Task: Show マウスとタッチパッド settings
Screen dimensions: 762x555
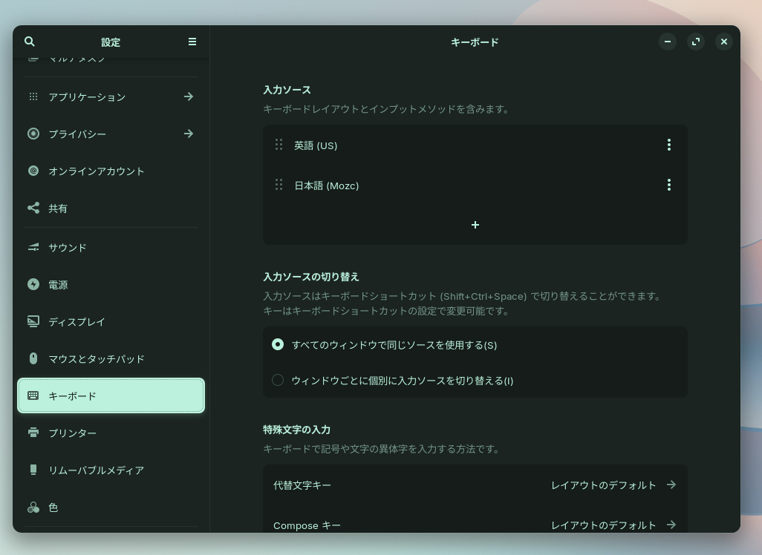Action: tap(111, 358)
